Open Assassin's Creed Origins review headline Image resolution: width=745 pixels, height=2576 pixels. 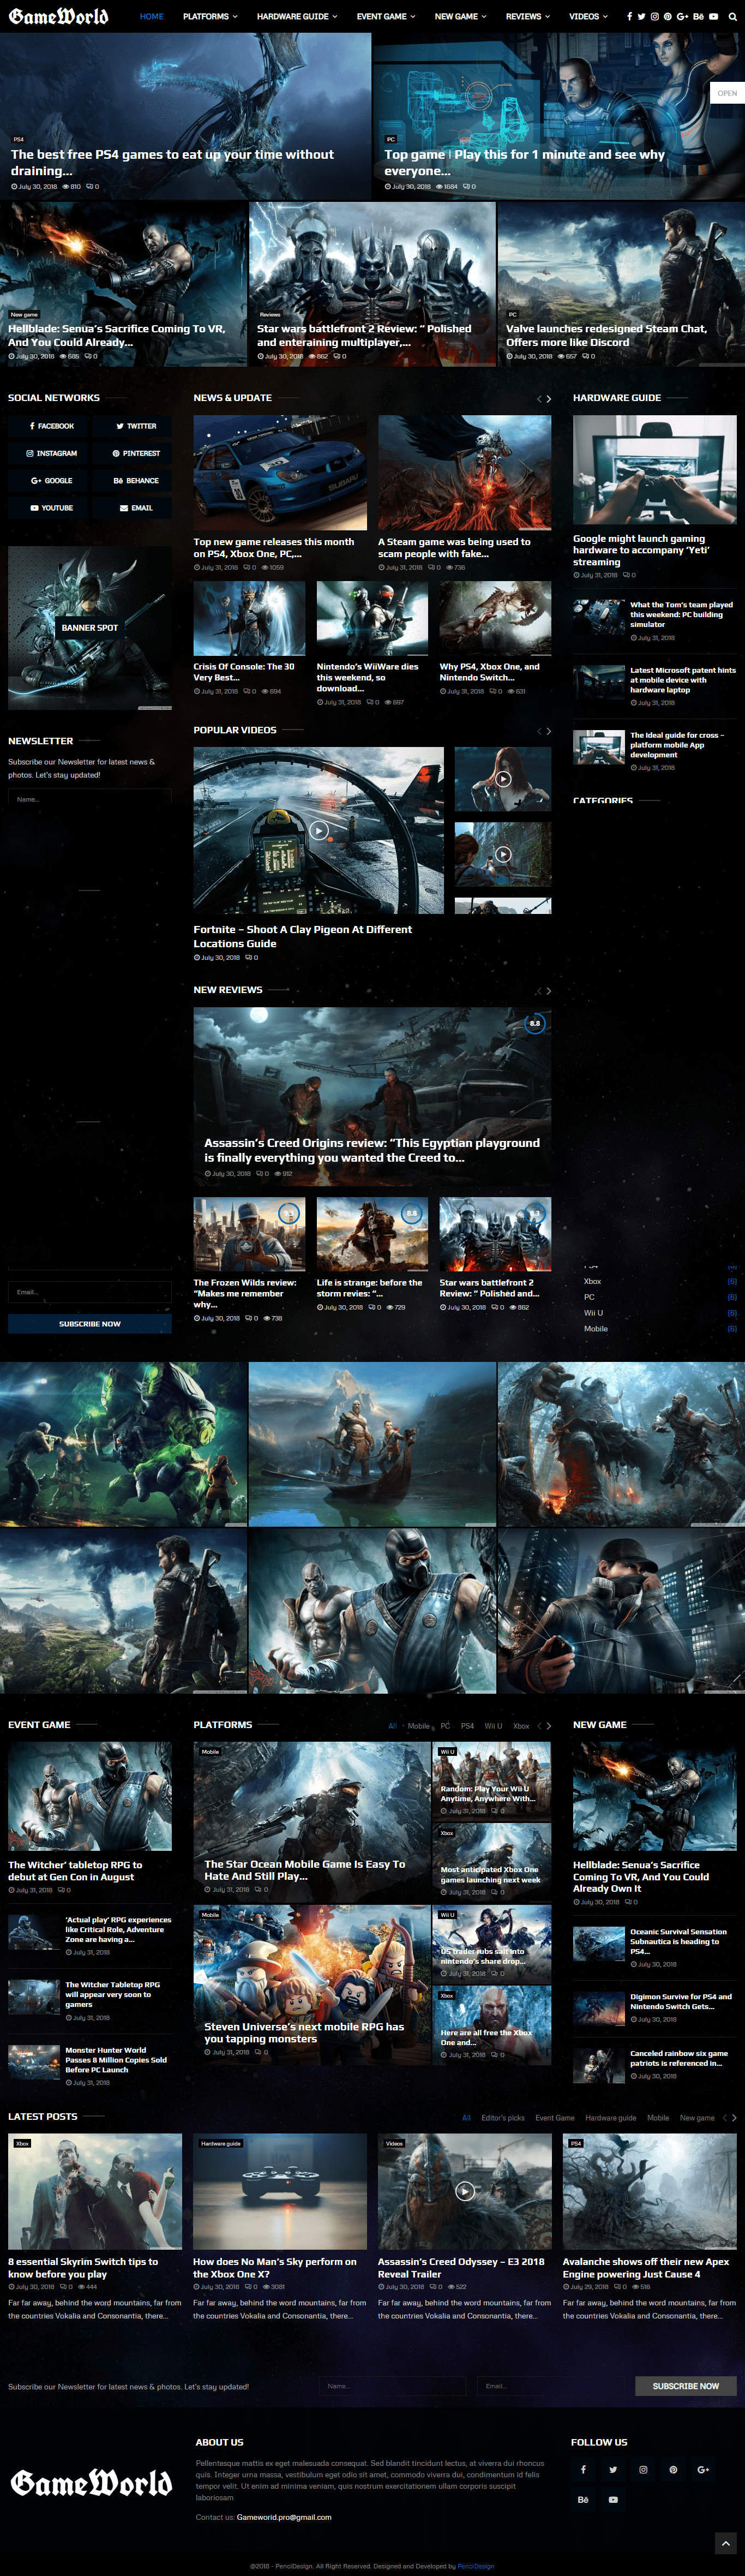point(371,1150)
